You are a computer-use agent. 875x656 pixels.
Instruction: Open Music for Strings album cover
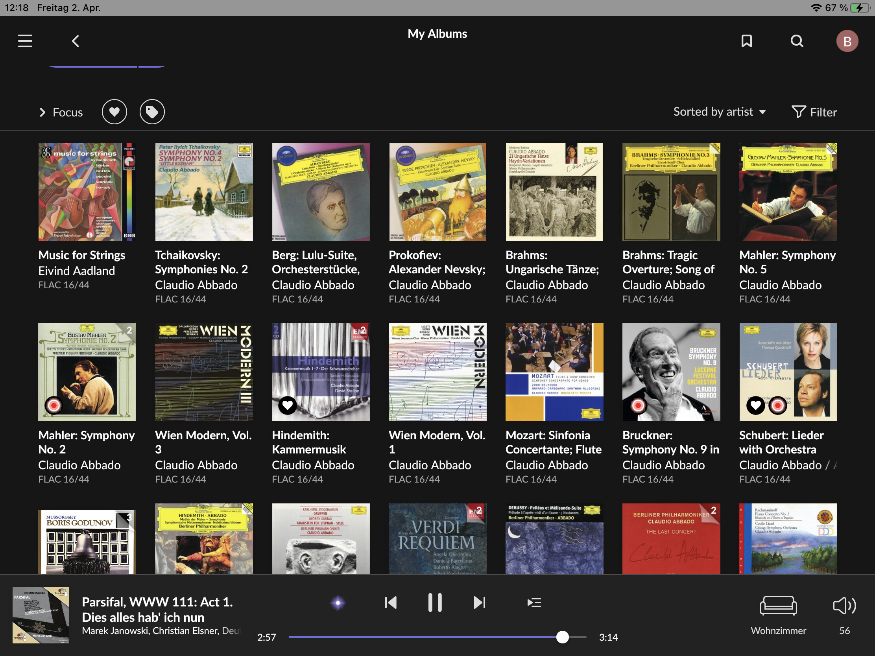click(87, 192)
